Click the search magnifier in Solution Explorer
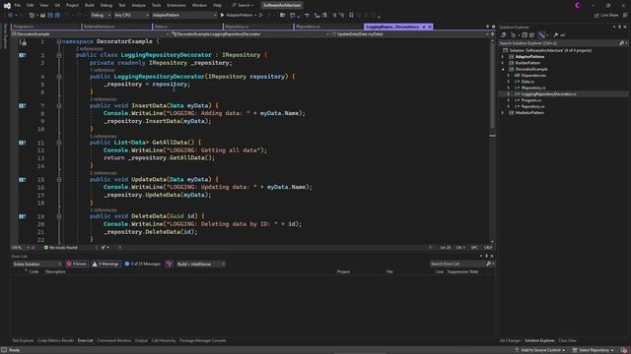The image size is (631, 354). pyautogui.click(x=621, y=43)
